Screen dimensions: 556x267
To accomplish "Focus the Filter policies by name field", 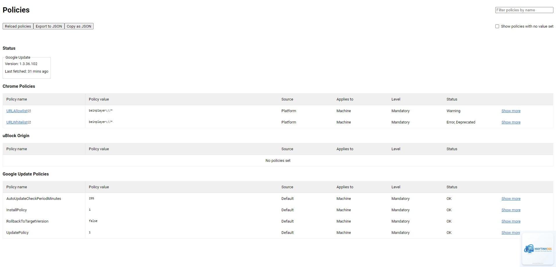I will tap(524, 10).
